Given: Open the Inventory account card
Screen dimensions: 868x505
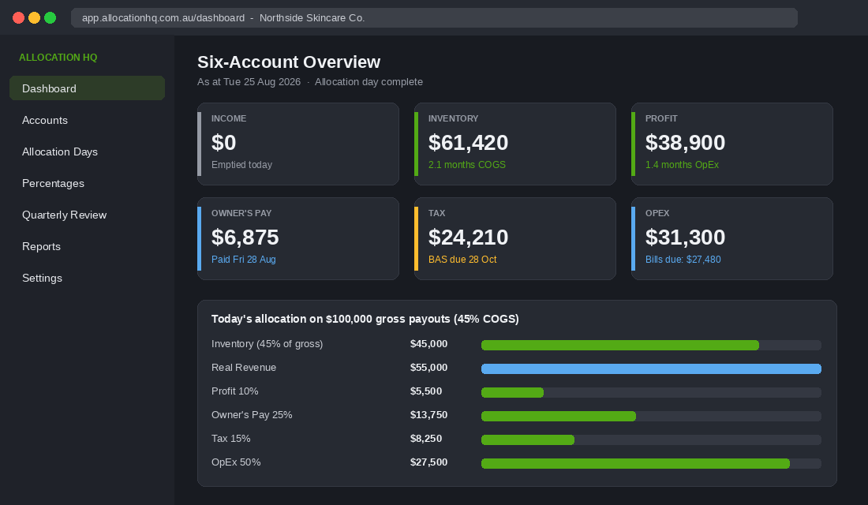Looking at the screenshot, I should click(x=514, y=144).
